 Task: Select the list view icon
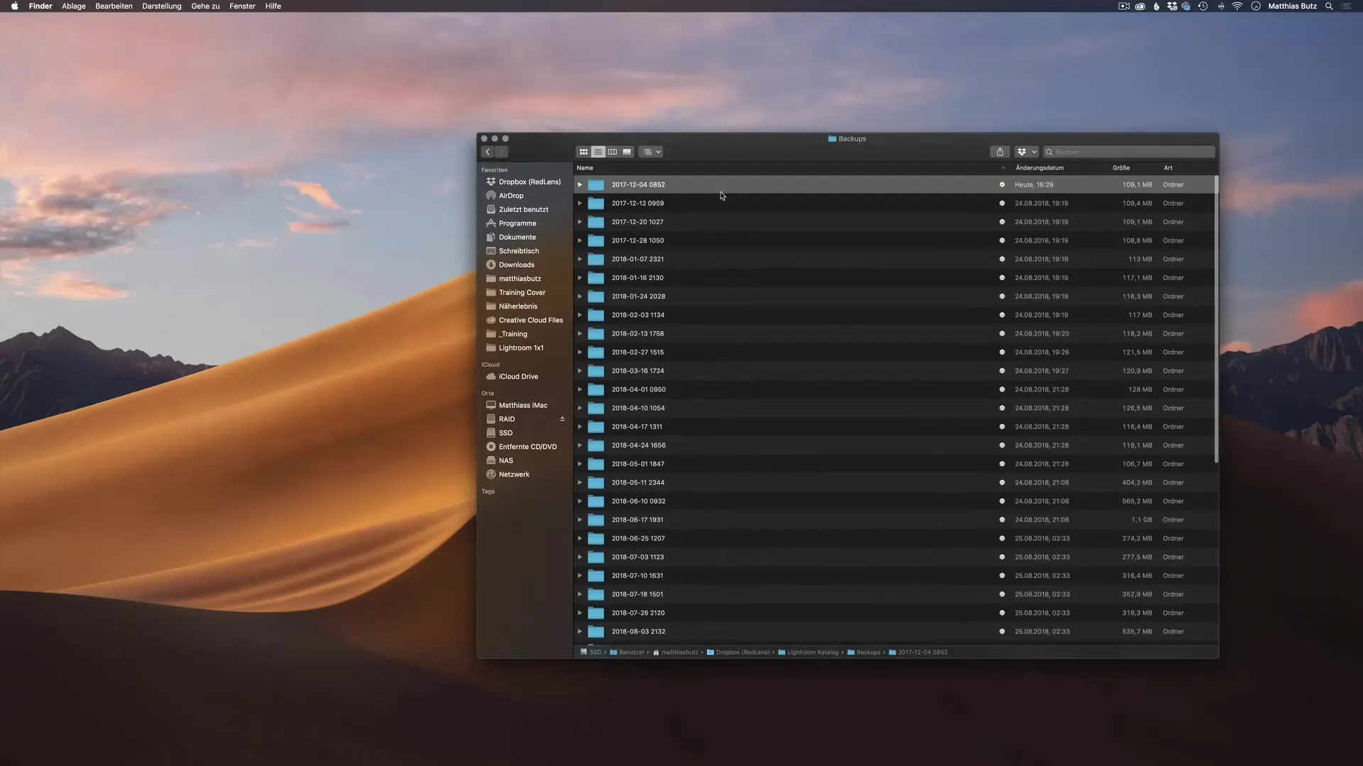597,150
